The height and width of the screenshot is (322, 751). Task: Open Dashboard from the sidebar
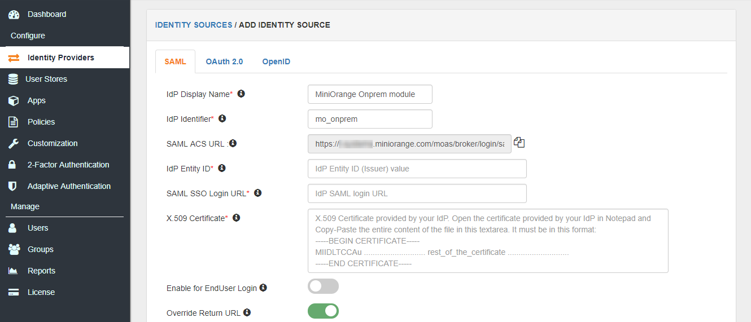(x=47, y=14)
